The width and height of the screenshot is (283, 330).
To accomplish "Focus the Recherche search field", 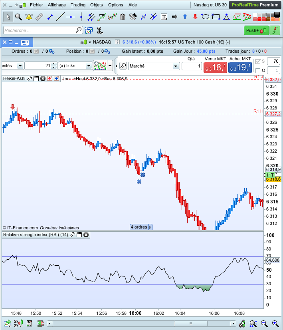I will [43, 30].
